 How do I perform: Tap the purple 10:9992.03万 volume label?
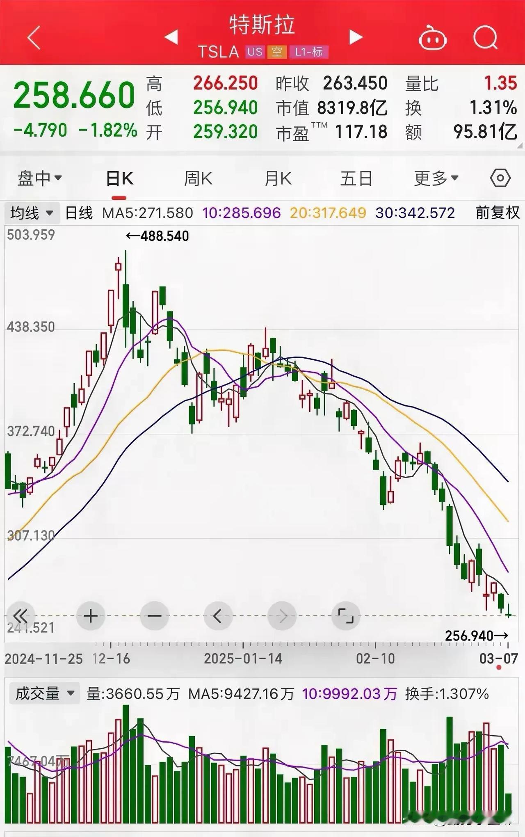click(349, 694)
